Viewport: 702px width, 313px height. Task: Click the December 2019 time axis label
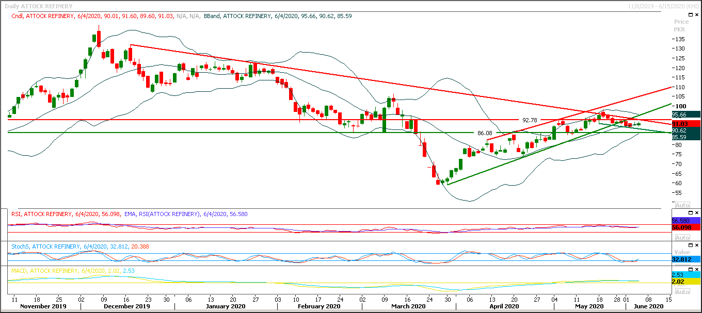127,306
